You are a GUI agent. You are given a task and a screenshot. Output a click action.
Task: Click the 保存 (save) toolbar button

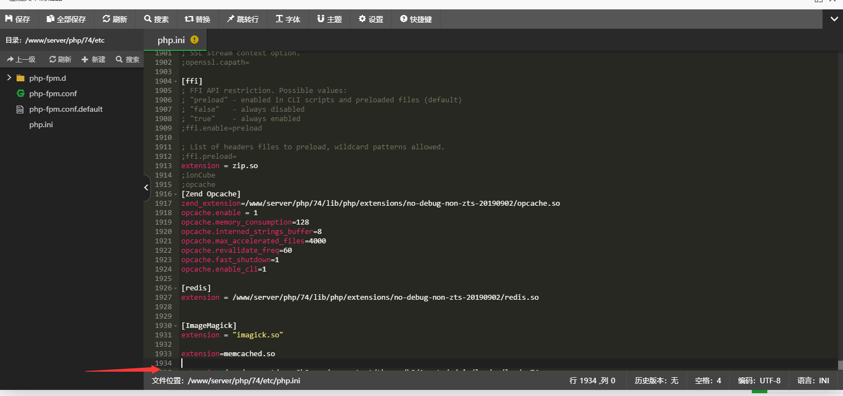(x=18, y=19)
